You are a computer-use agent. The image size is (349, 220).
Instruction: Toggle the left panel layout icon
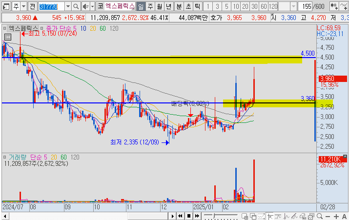pyautogui.click(x=6, y=6)
